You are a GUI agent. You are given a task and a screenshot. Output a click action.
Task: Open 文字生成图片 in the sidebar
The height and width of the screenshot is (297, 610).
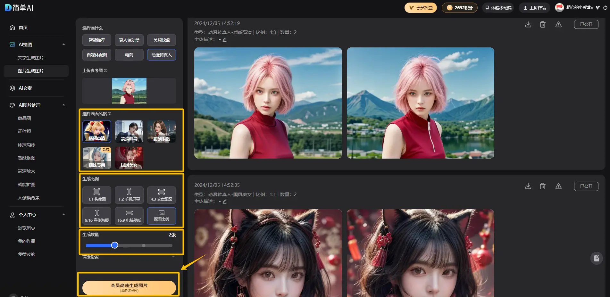pos(31,58)
